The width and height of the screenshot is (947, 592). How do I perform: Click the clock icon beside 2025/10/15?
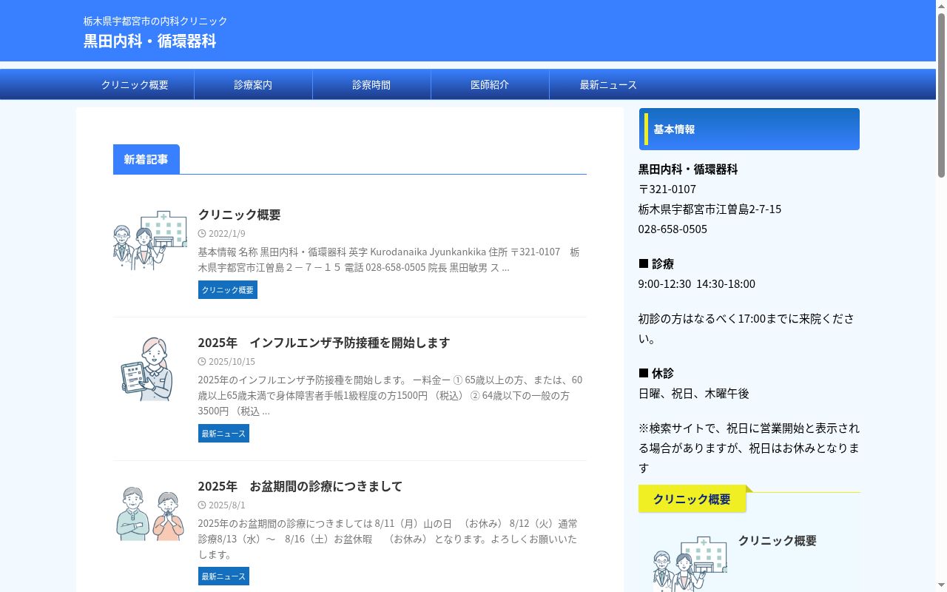click(x=202, y=362)
